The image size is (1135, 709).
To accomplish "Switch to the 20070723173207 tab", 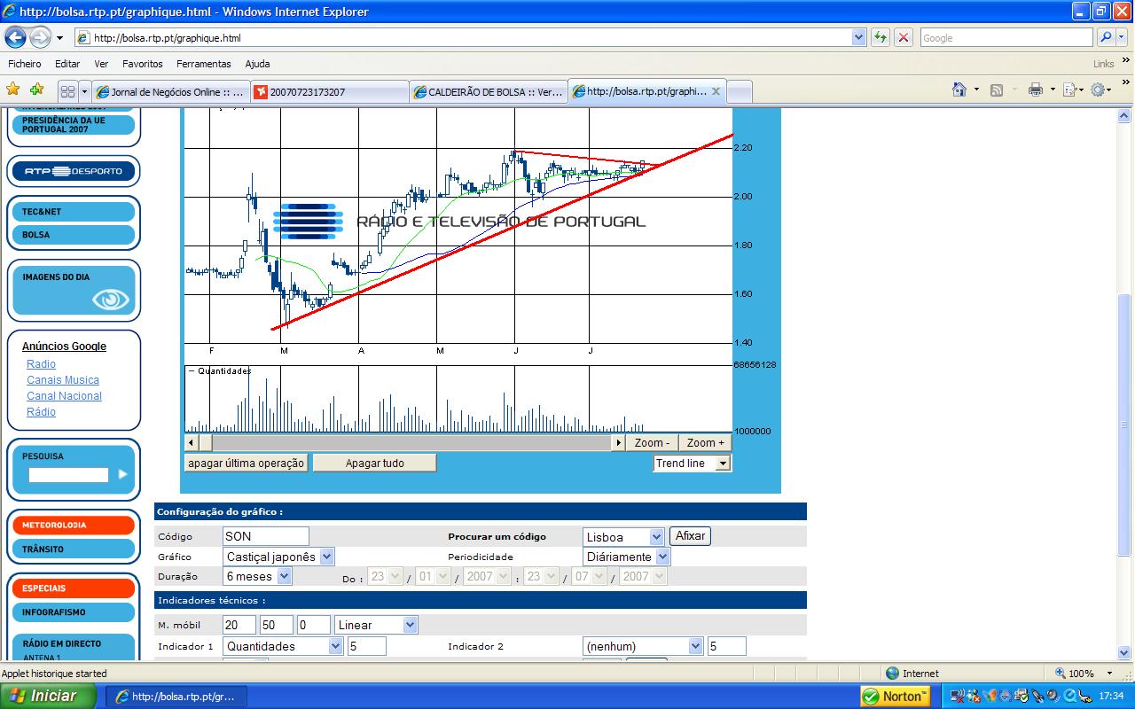I will [330, 91].
